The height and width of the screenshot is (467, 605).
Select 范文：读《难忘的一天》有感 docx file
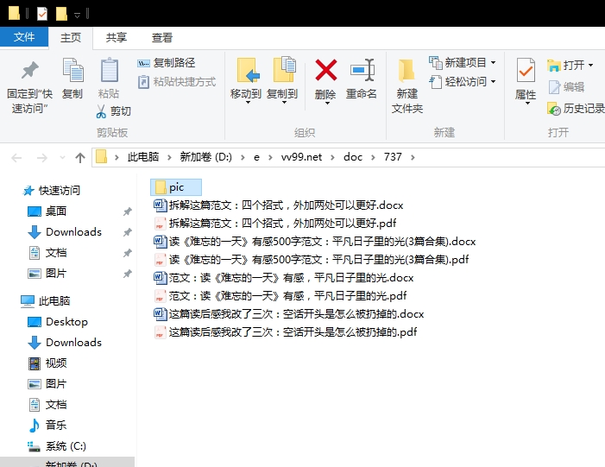point(284,277)
